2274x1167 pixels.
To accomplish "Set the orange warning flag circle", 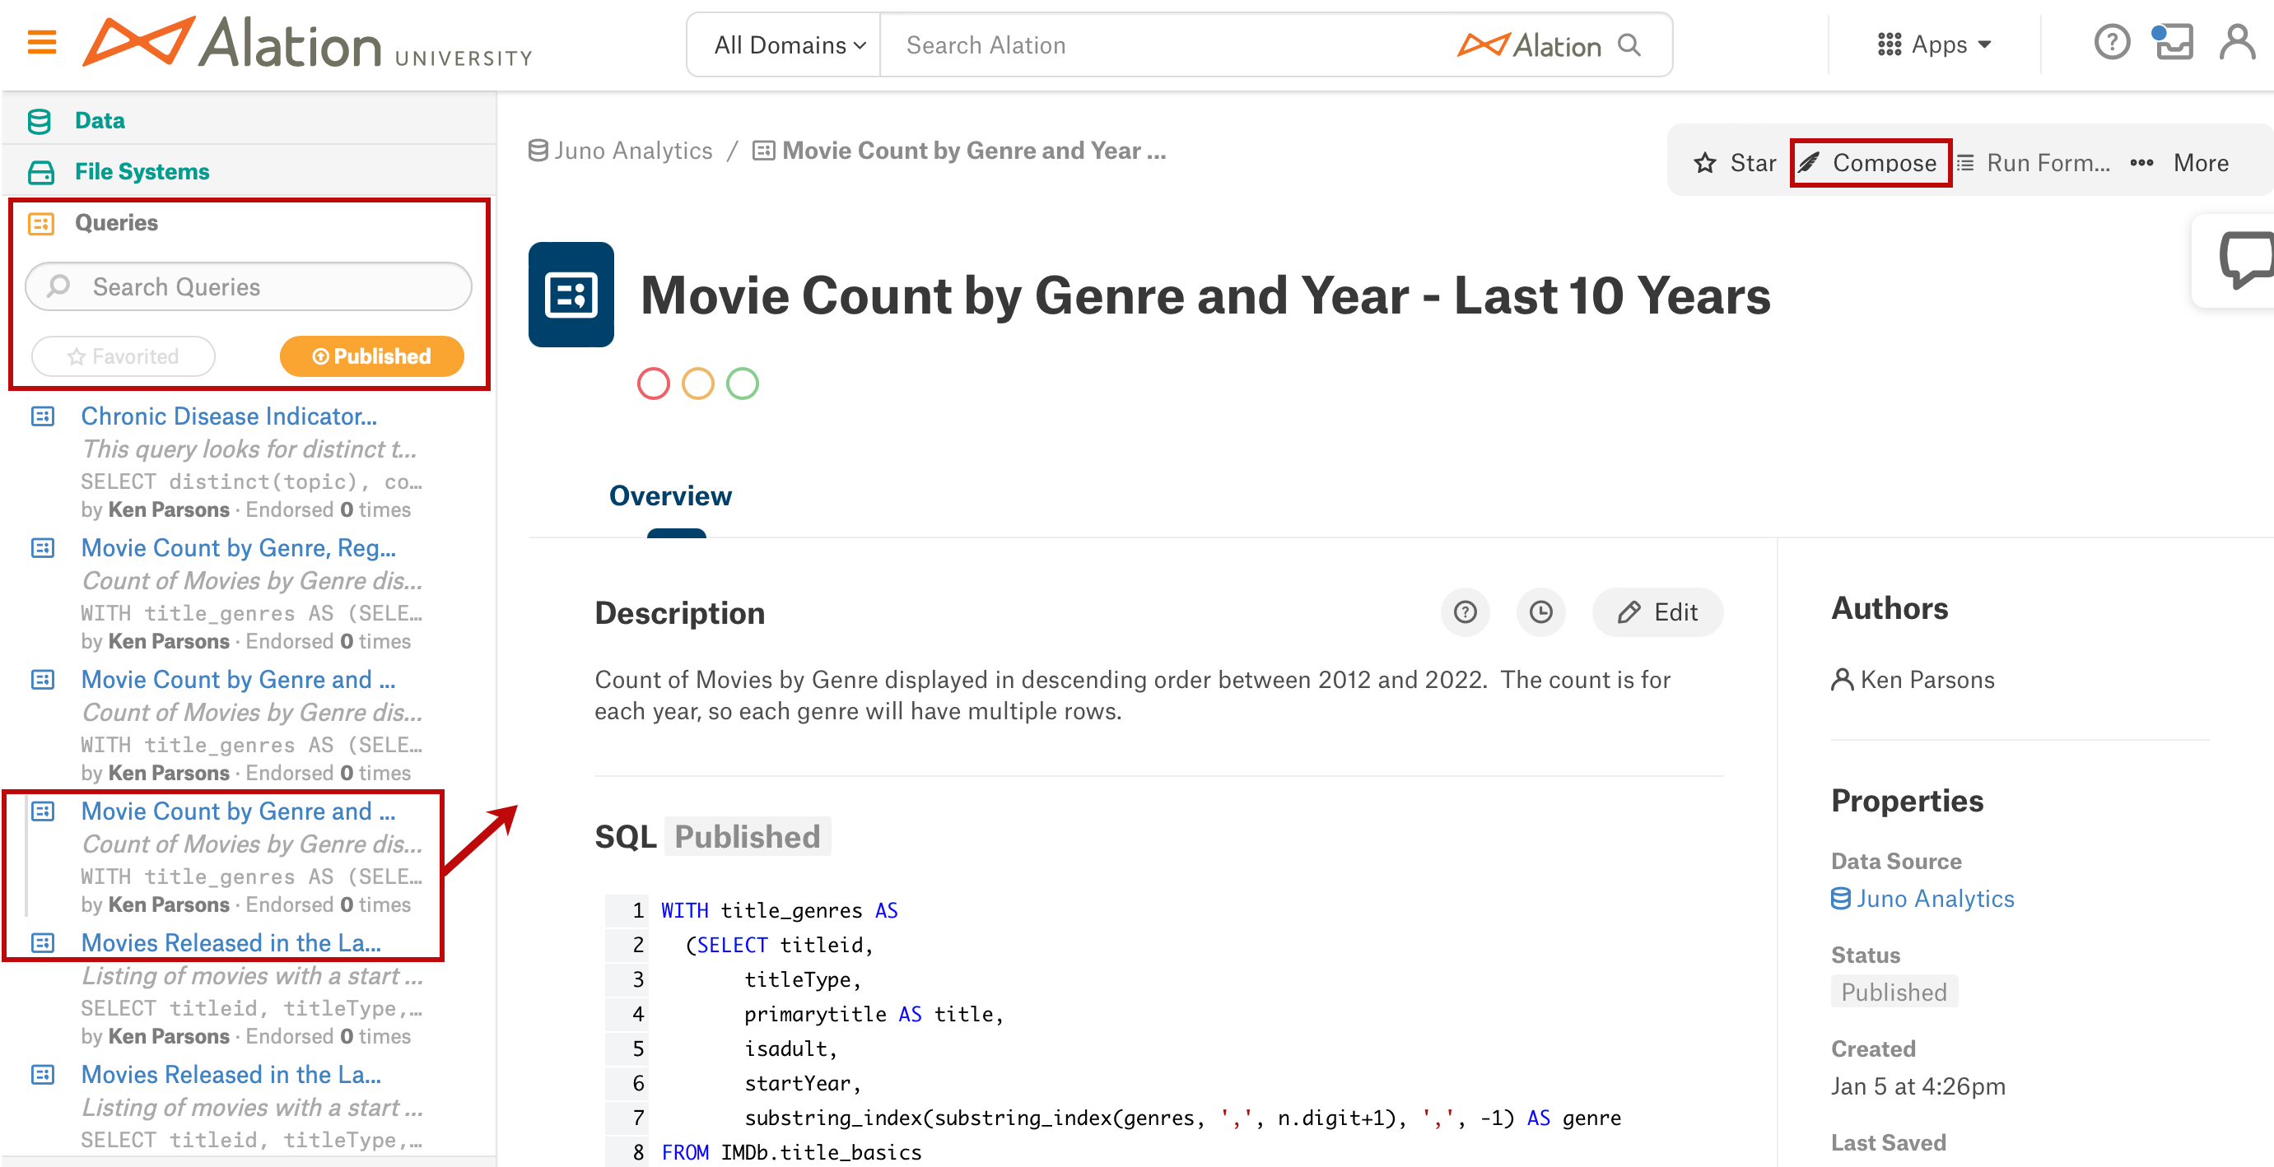I will (697, 384).
